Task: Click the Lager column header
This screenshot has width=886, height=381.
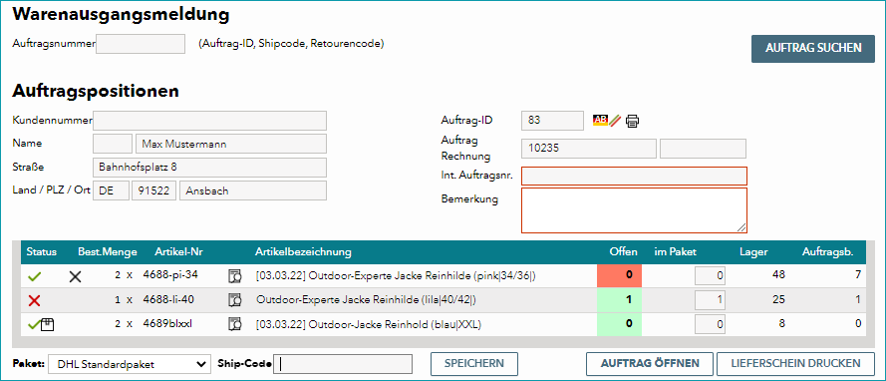Action: point(754,251)
